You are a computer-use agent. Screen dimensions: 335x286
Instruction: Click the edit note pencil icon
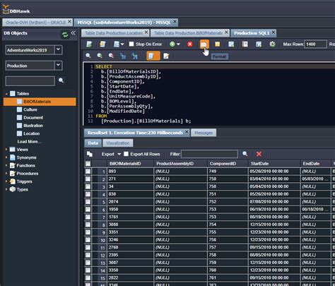[166, 56]
